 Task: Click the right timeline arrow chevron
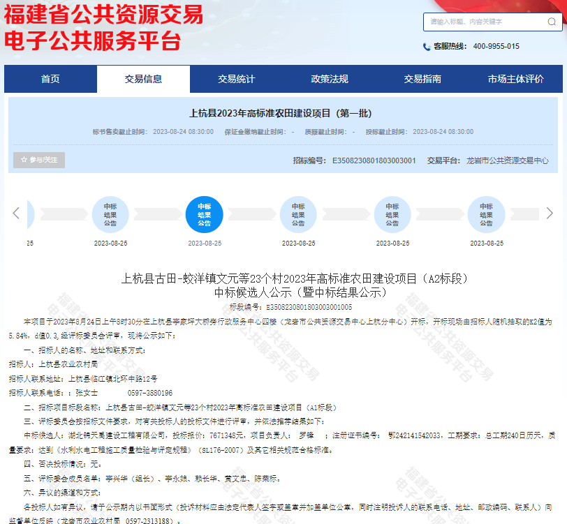tap(551, 213)
